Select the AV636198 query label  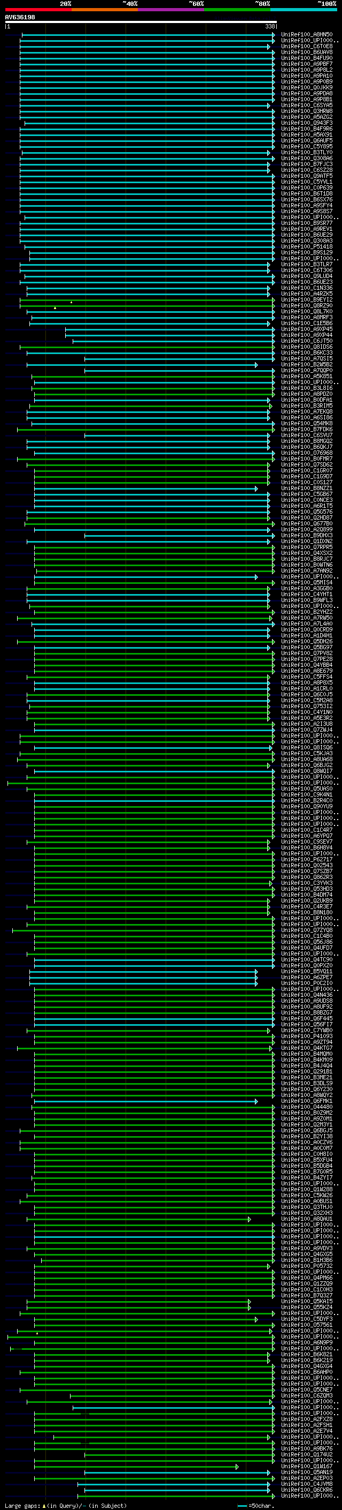[20, 18]
